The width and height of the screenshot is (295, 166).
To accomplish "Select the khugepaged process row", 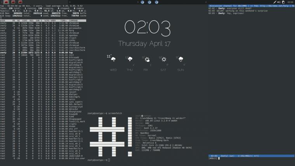I will tap(43, 119).
